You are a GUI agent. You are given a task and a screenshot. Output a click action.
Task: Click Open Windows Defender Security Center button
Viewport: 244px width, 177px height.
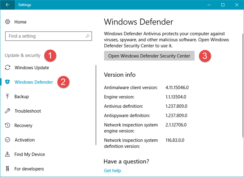(x=149, y=56)
